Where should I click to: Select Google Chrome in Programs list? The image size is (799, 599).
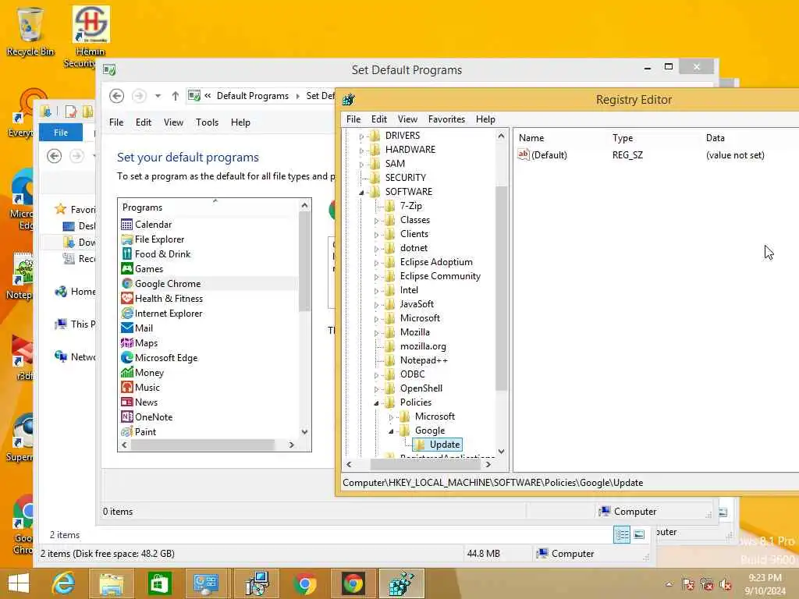209,284
